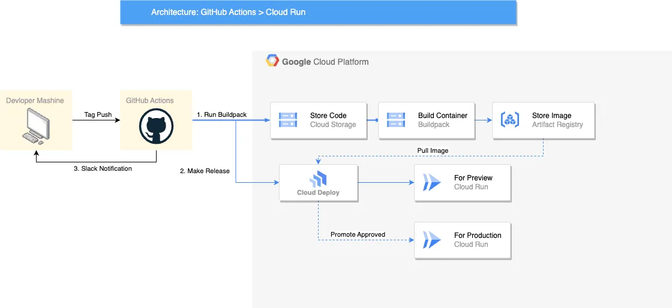The image size is (672, 308).
Task: Click the 'Pull Image' connector label
Action: (433, 150)
